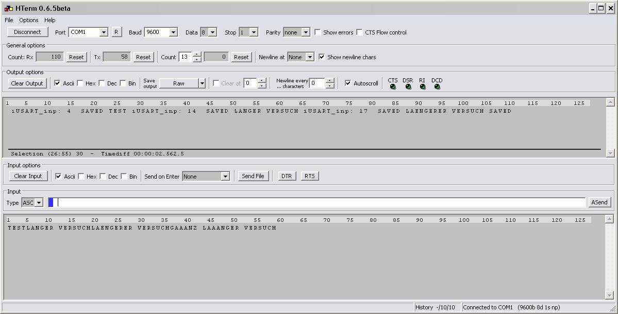Open the Data bits dropdown
618x314 pixels.
coord(212,32)
